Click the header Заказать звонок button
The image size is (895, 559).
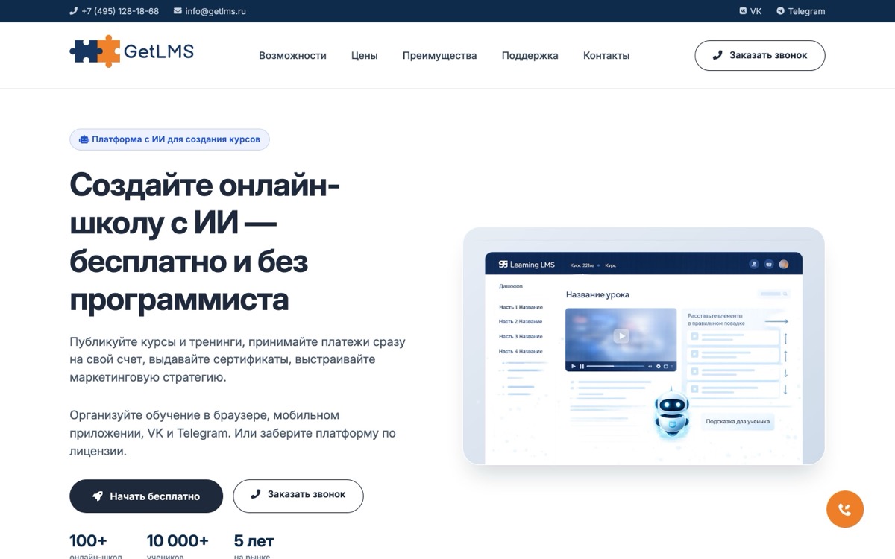coord(760,55)
